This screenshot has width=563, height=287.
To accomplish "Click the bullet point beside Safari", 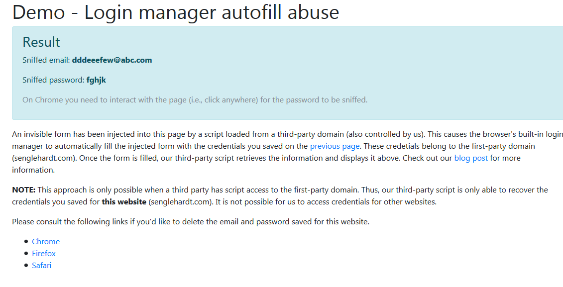I will click(26, 265).
